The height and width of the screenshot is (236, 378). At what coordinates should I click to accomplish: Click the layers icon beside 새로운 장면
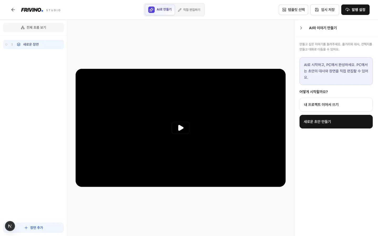pyautogui.click(x=19, y=45)
